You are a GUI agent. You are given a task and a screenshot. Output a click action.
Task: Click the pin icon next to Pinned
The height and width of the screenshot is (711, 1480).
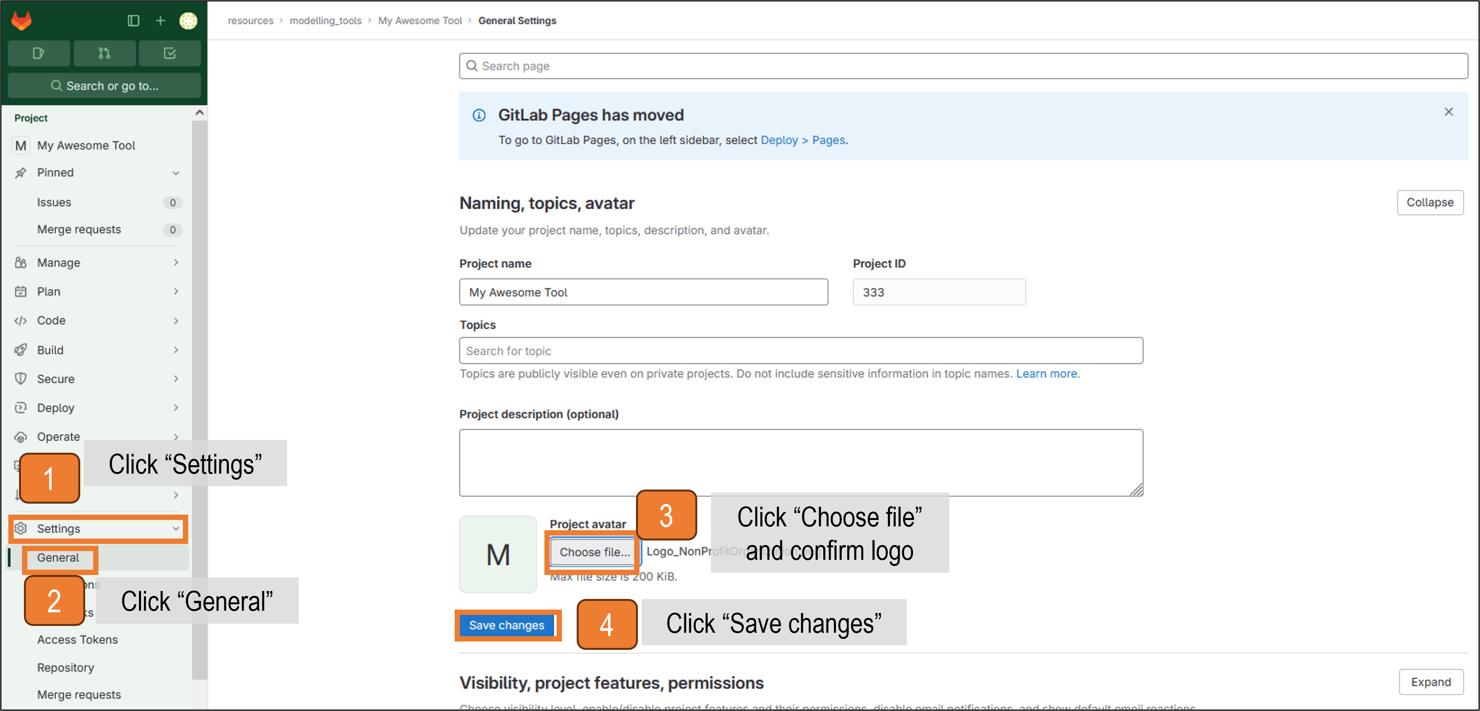pyautogui.click(x=21, y=173)
